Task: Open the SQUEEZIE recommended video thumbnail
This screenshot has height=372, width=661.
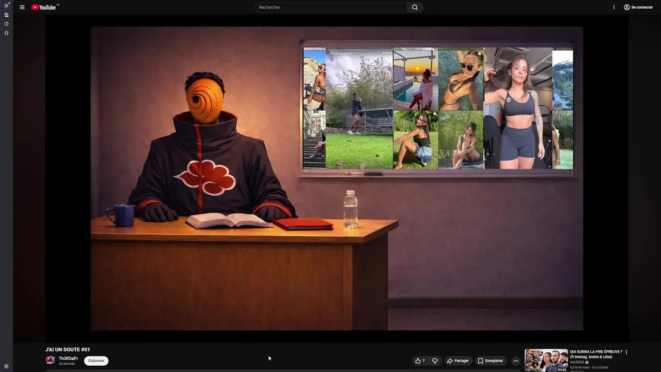Action: click(x=546, y=361)
